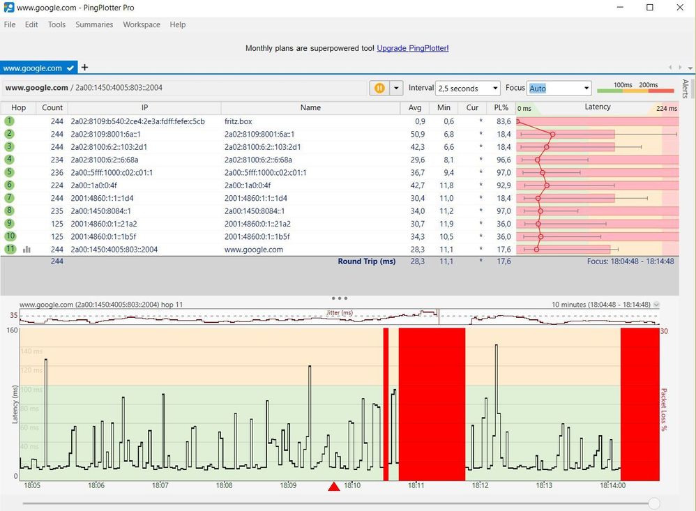This screenshot has width=696, height=511.
Task: Expand the pause button dropdown arrow
Action: coord(396,89)
